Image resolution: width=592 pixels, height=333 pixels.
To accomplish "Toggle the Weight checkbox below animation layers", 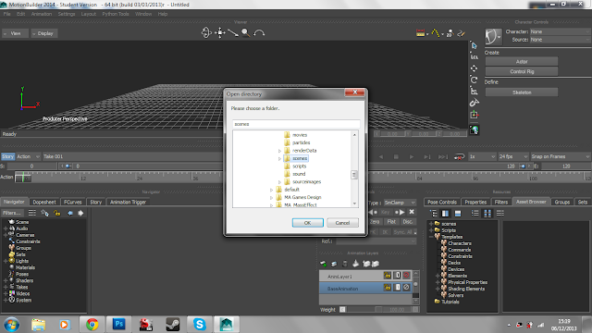I will coord(342,310).
